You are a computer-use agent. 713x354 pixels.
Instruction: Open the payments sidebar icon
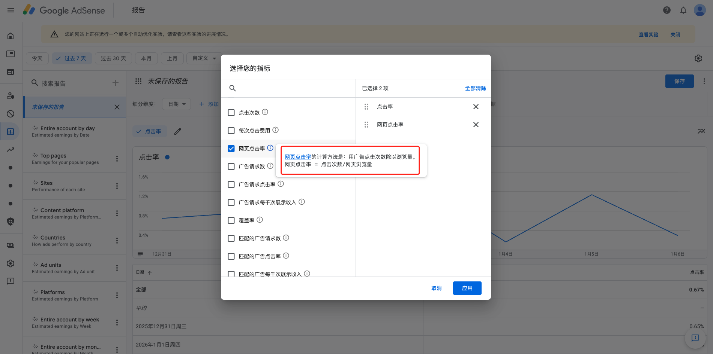[x=11, y=245]
